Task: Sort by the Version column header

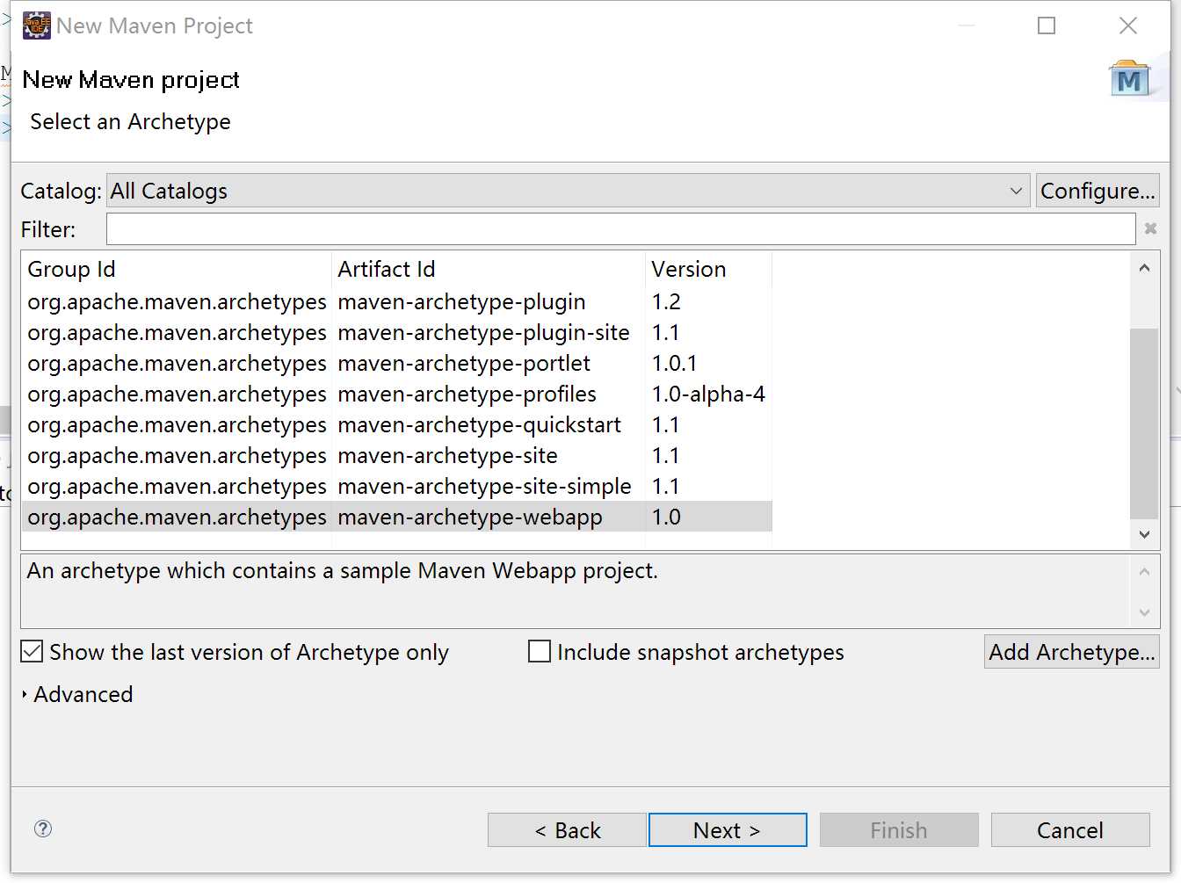Action: (709, 269)
